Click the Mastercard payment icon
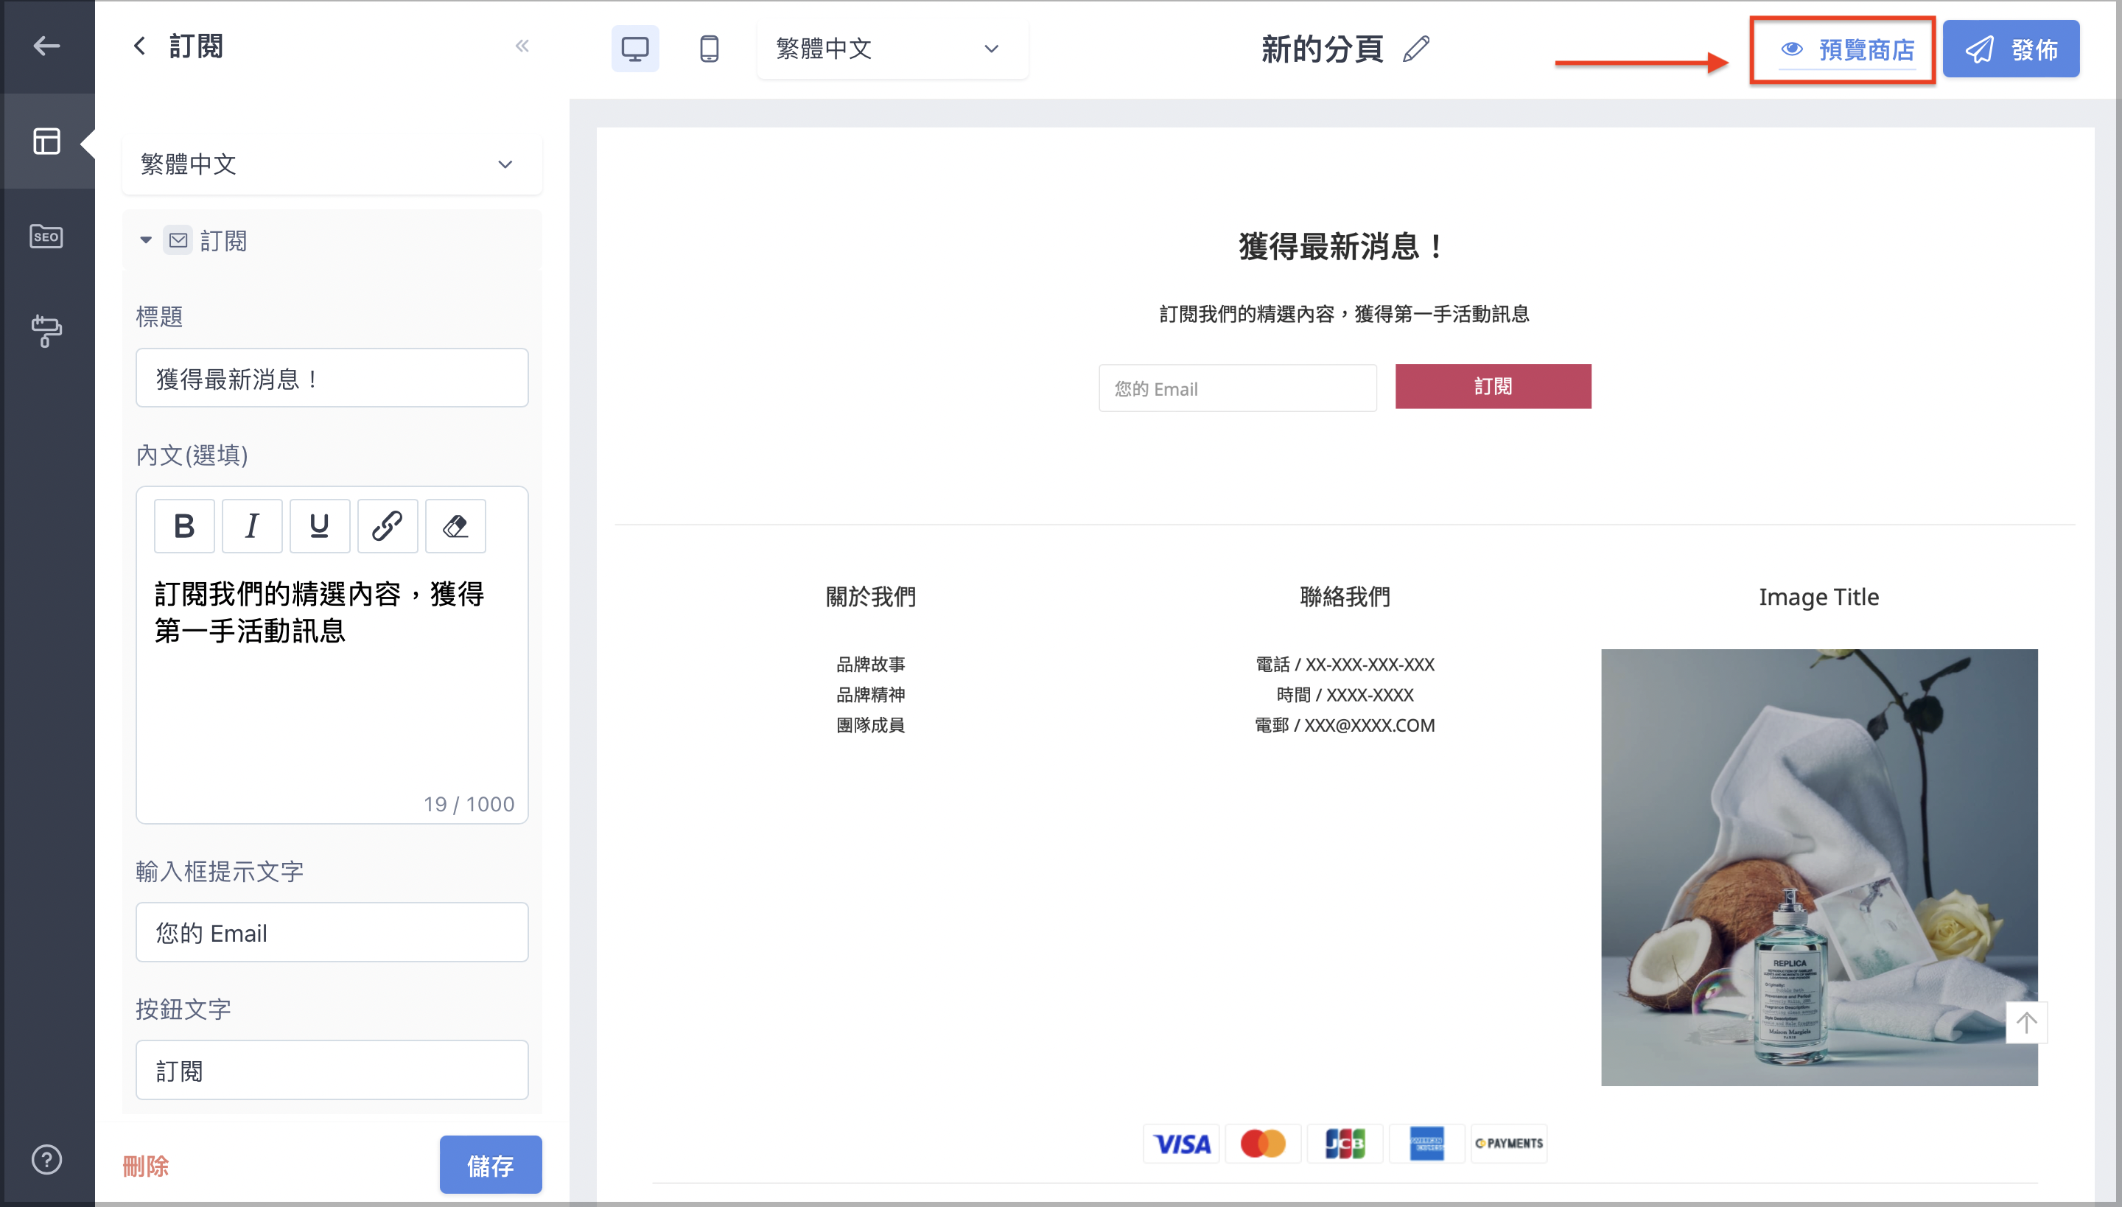Image resolution: width=2122 pixels, height=1207 pixels. tap(1263, 1144)
